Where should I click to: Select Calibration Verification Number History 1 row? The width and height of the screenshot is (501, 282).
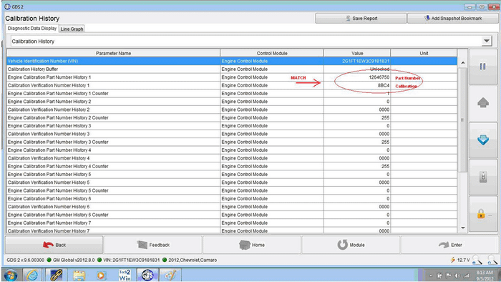click(x=232, y=85)
